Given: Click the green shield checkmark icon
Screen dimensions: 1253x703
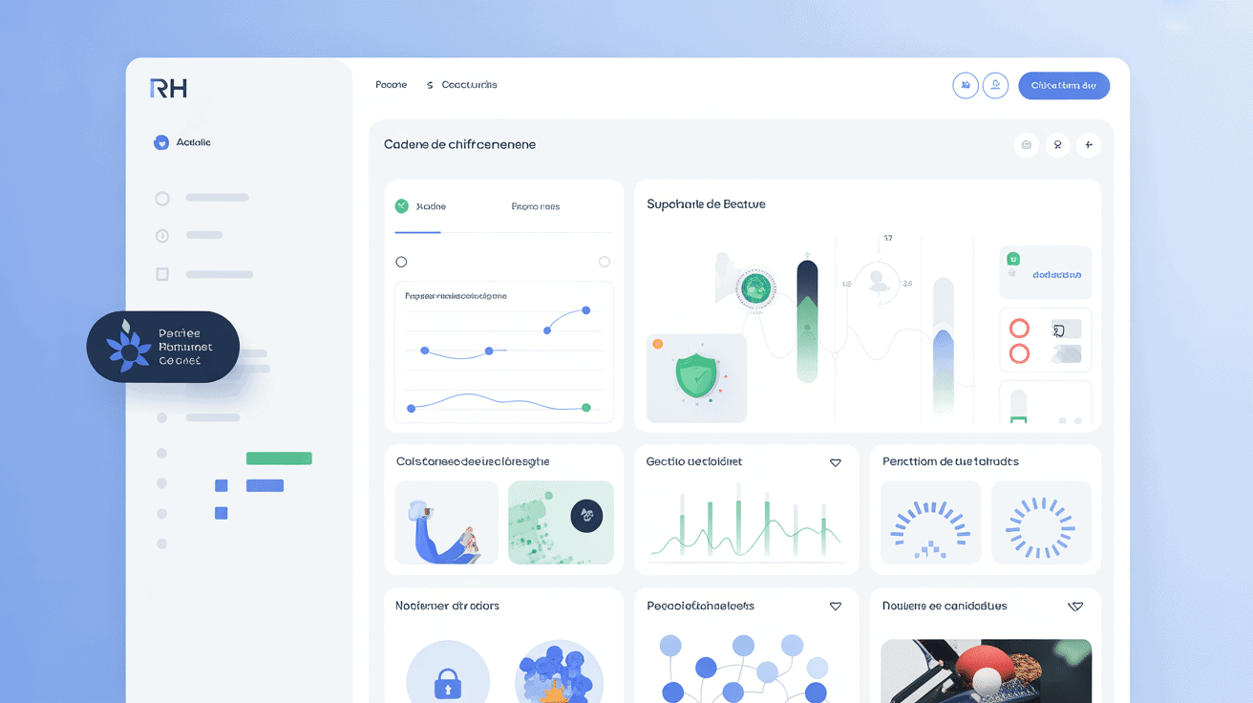Looking at the screenshot, I should point(696,376).
